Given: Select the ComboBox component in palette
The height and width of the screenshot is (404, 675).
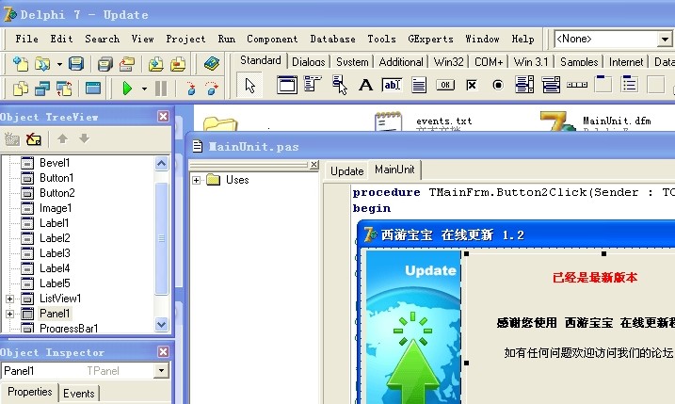Looking at the screenshot, I should (551, 85).
